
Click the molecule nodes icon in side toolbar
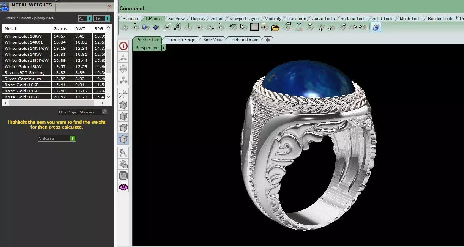coord(123,80)
